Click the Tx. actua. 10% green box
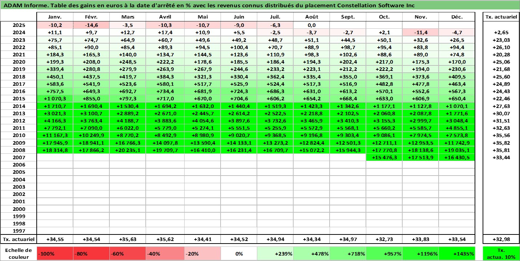 tap(501, 253)
